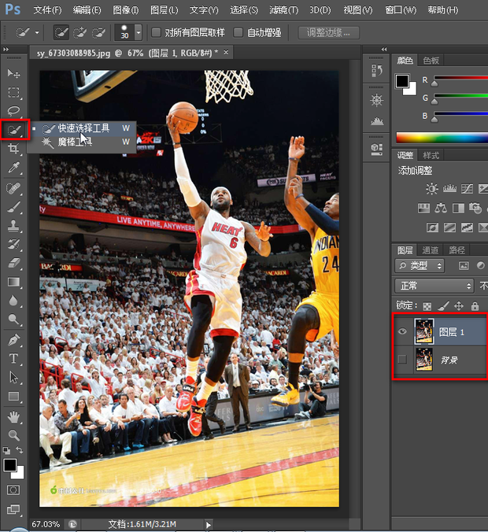Select the Eraser tool
This screenshot has width=488, height=532.
pos(13,263)
